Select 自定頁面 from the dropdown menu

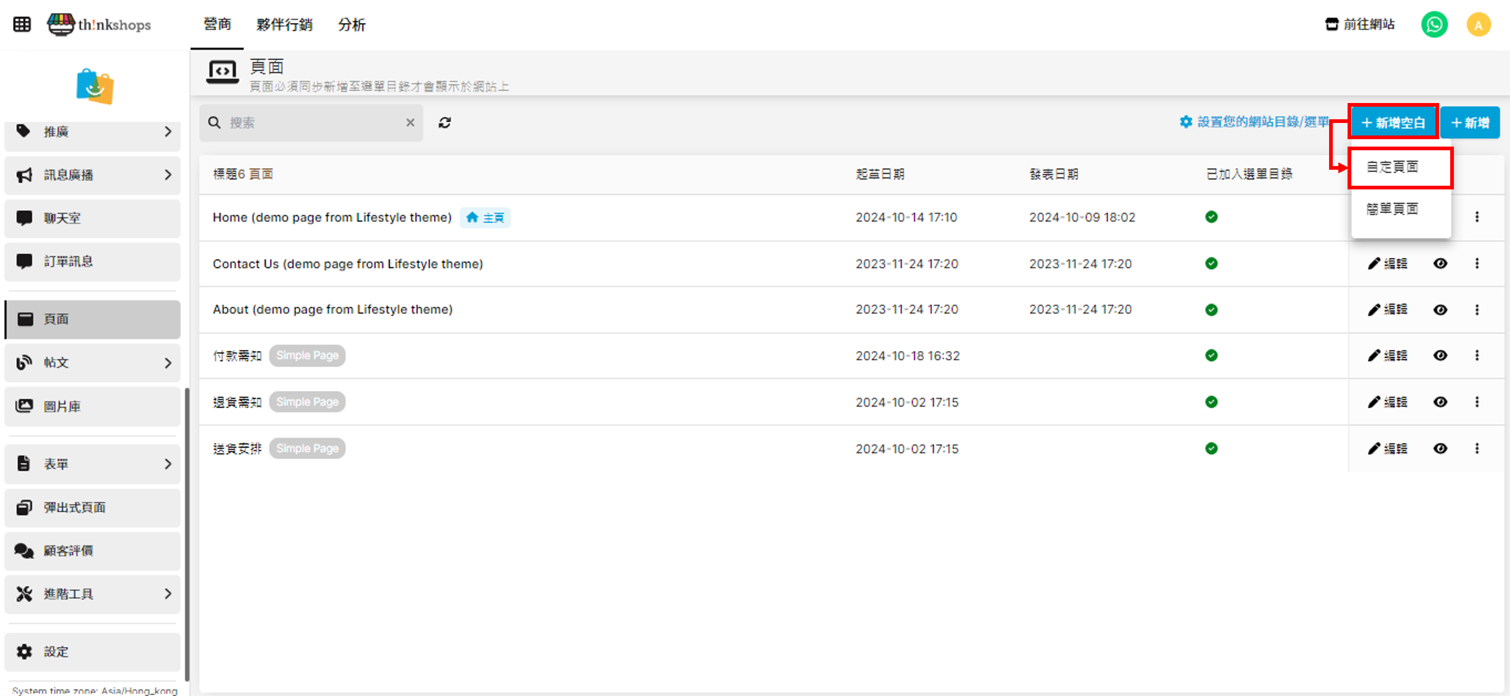[1392, 167]
